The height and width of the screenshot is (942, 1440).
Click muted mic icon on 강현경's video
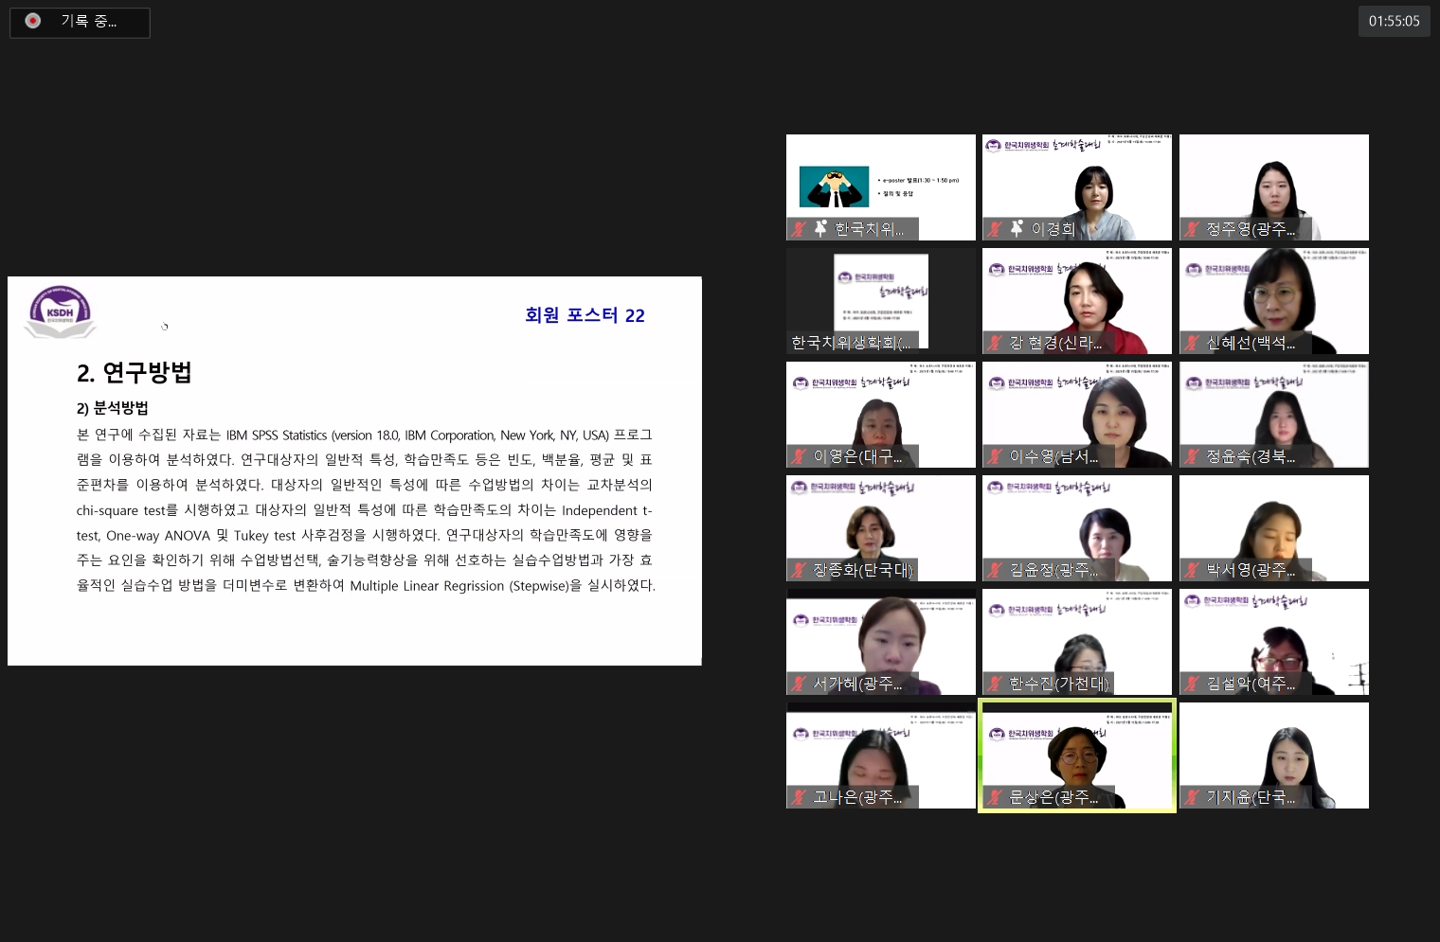click(995, 343)
